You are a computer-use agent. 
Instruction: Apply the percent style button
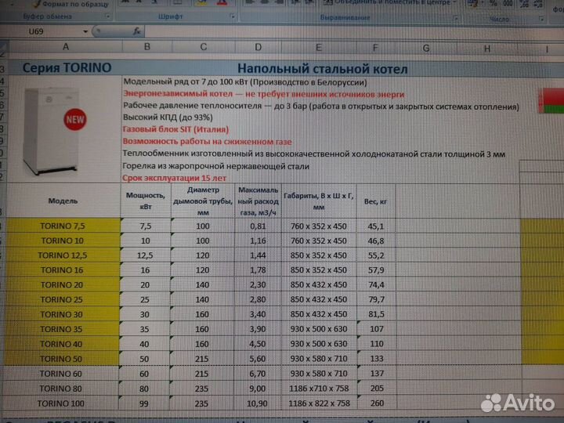pyautogui.click(x=493, y=3)
